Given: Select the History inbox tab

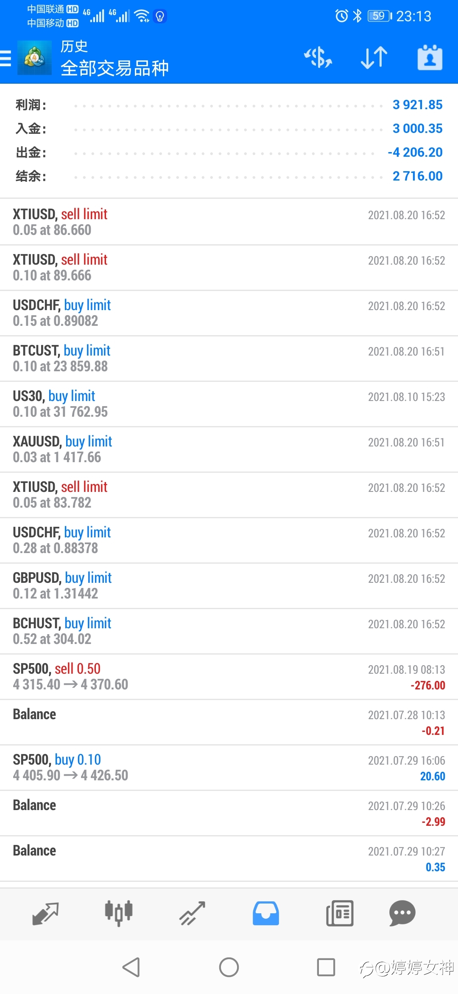Looking at the screenshot, I should 266,913.
